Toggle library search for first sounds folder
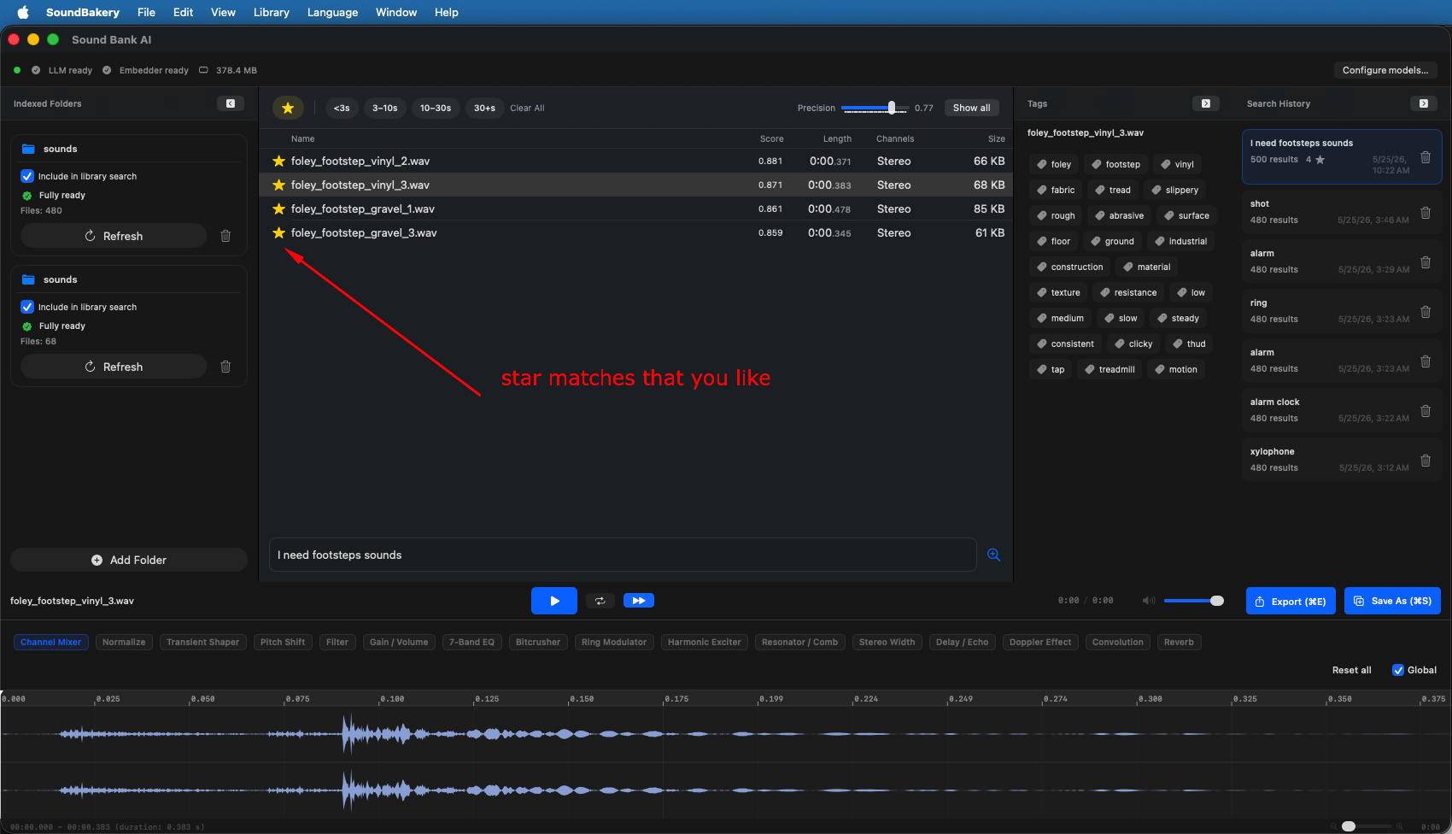 (27, 176)
